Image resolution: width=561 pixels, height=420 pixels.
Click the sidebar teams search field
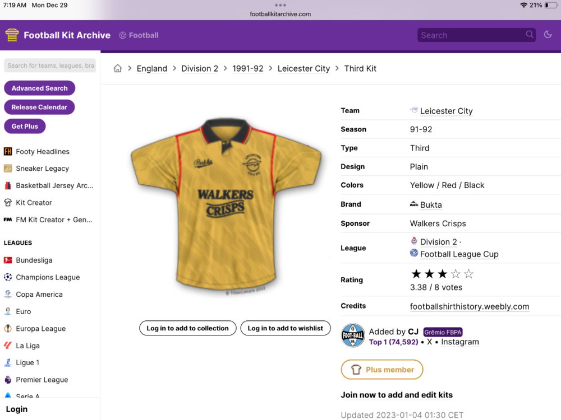50,66
